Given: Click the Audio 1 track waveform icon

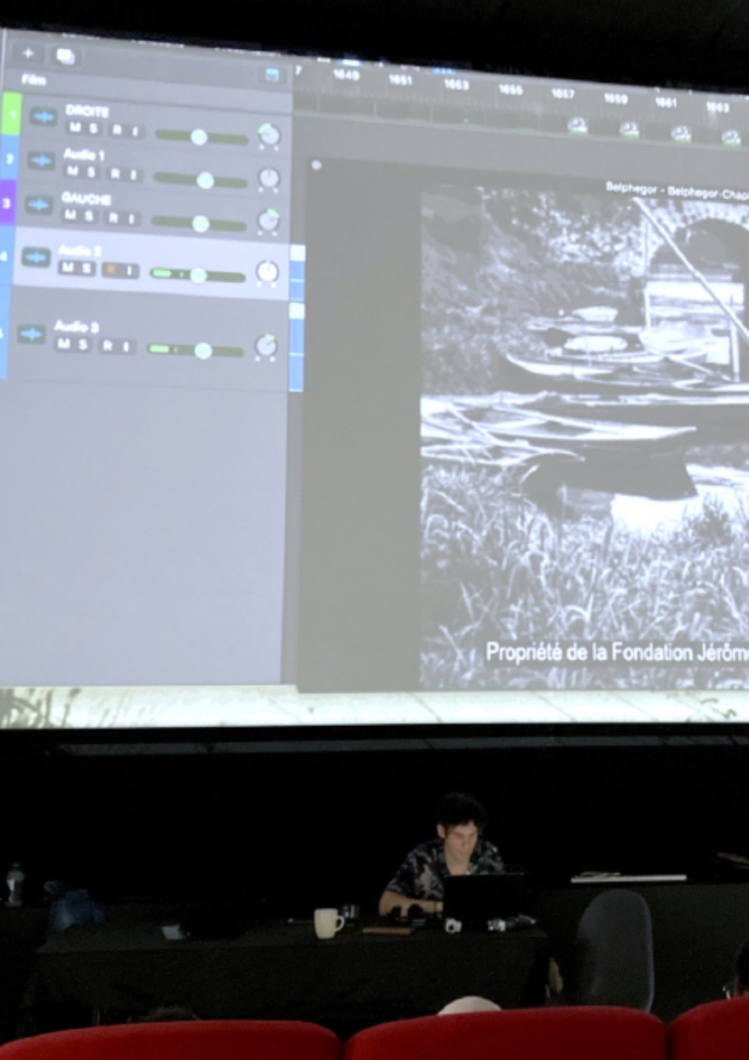Looking at the screenshot, I should (x=41, y=160).
